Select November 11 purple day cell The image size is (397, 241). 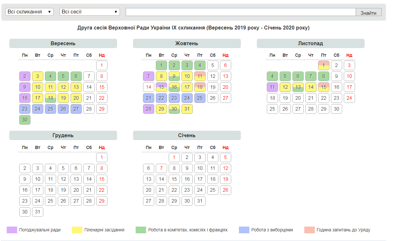[x=272, y=87]
